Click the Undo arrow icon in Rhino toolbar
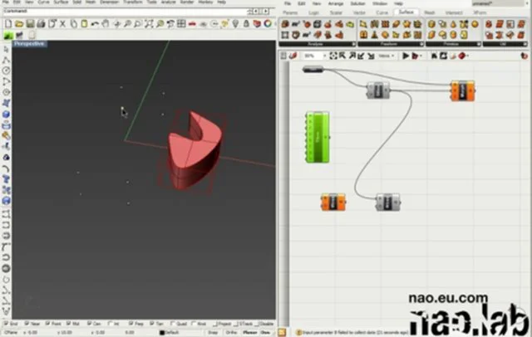Screen dimensions: 532x337 [95, 24]
